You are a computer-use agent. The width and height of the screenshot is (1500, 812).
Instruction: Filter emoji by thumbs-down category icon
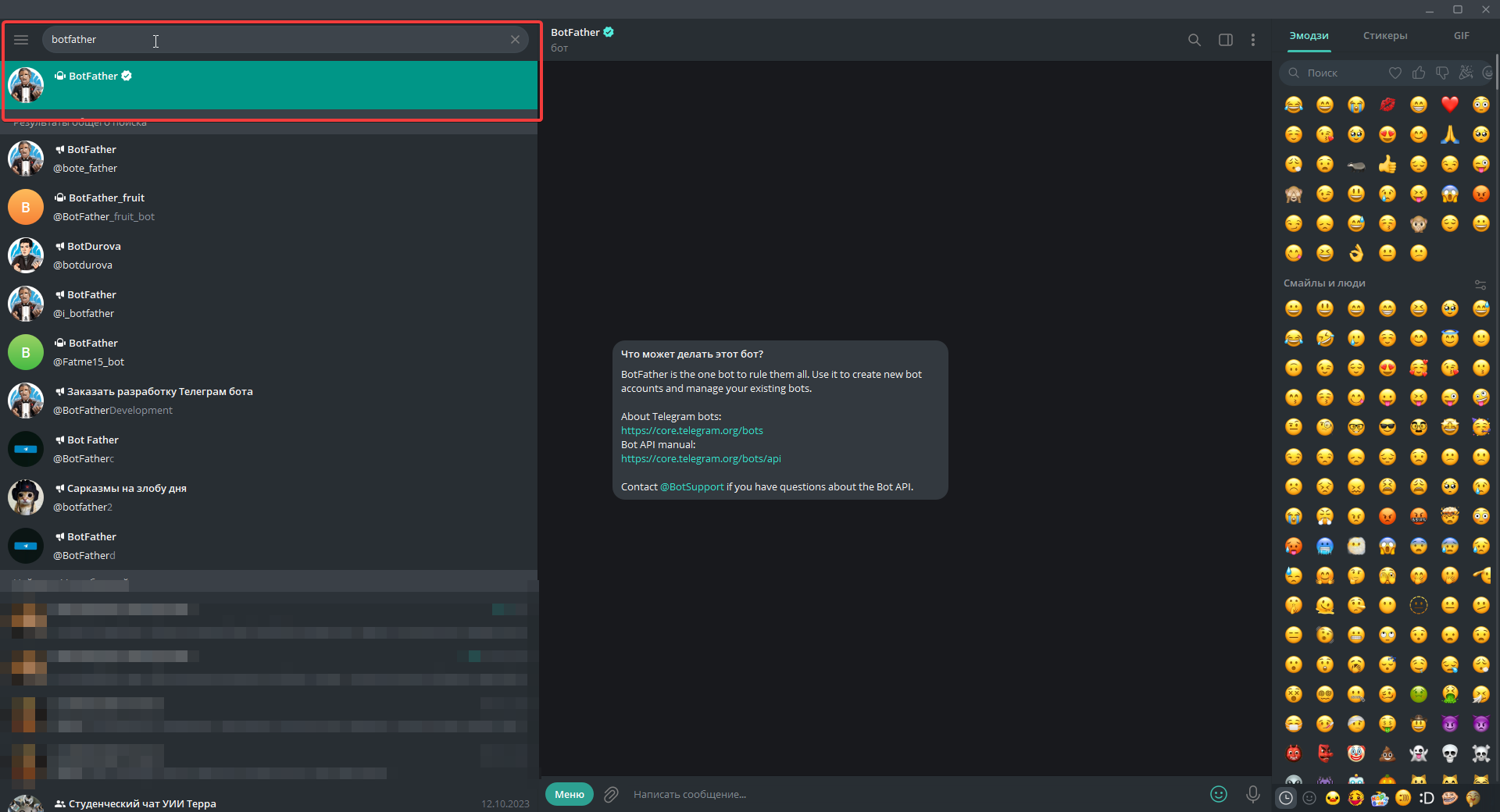(x=1442, y=73)
